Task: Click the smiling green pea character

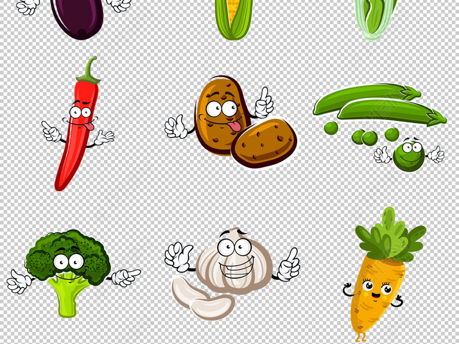Action: tap(409, 155)
